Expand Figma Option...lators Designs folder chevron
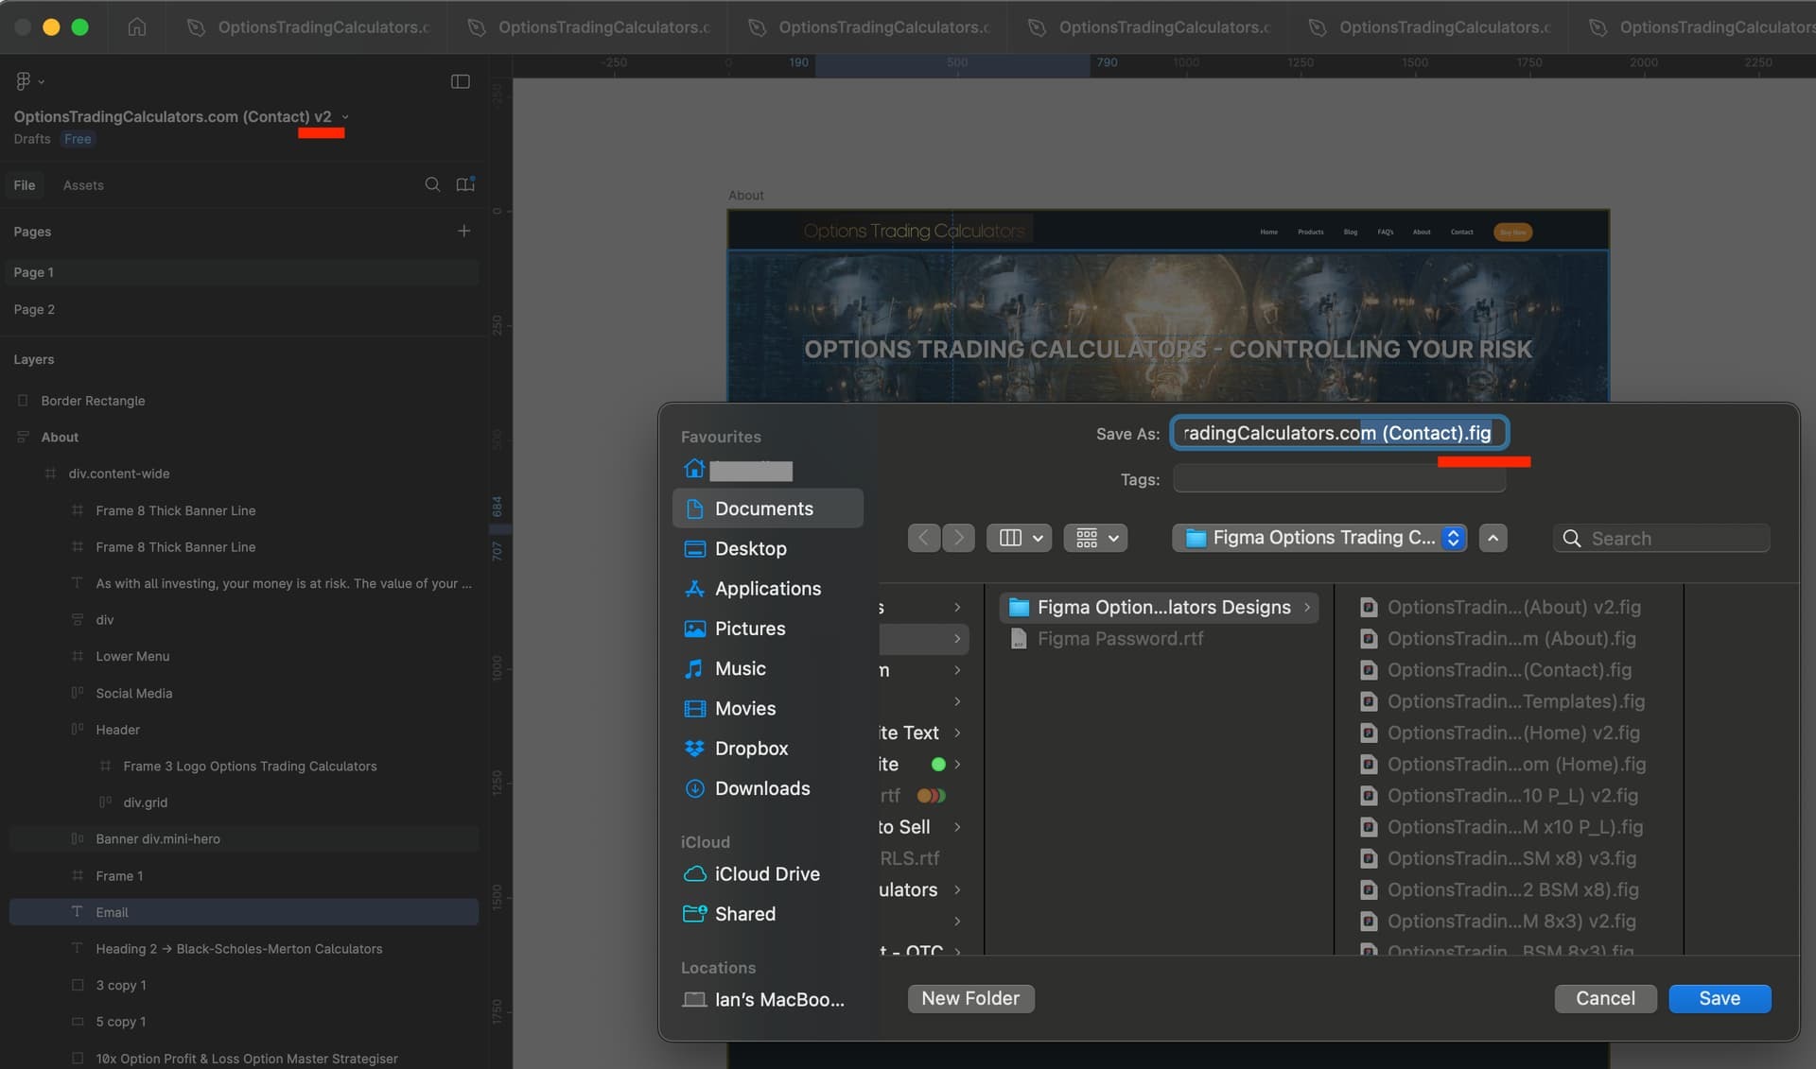The image size is (1816, 1069). (x=1307, y=607)
